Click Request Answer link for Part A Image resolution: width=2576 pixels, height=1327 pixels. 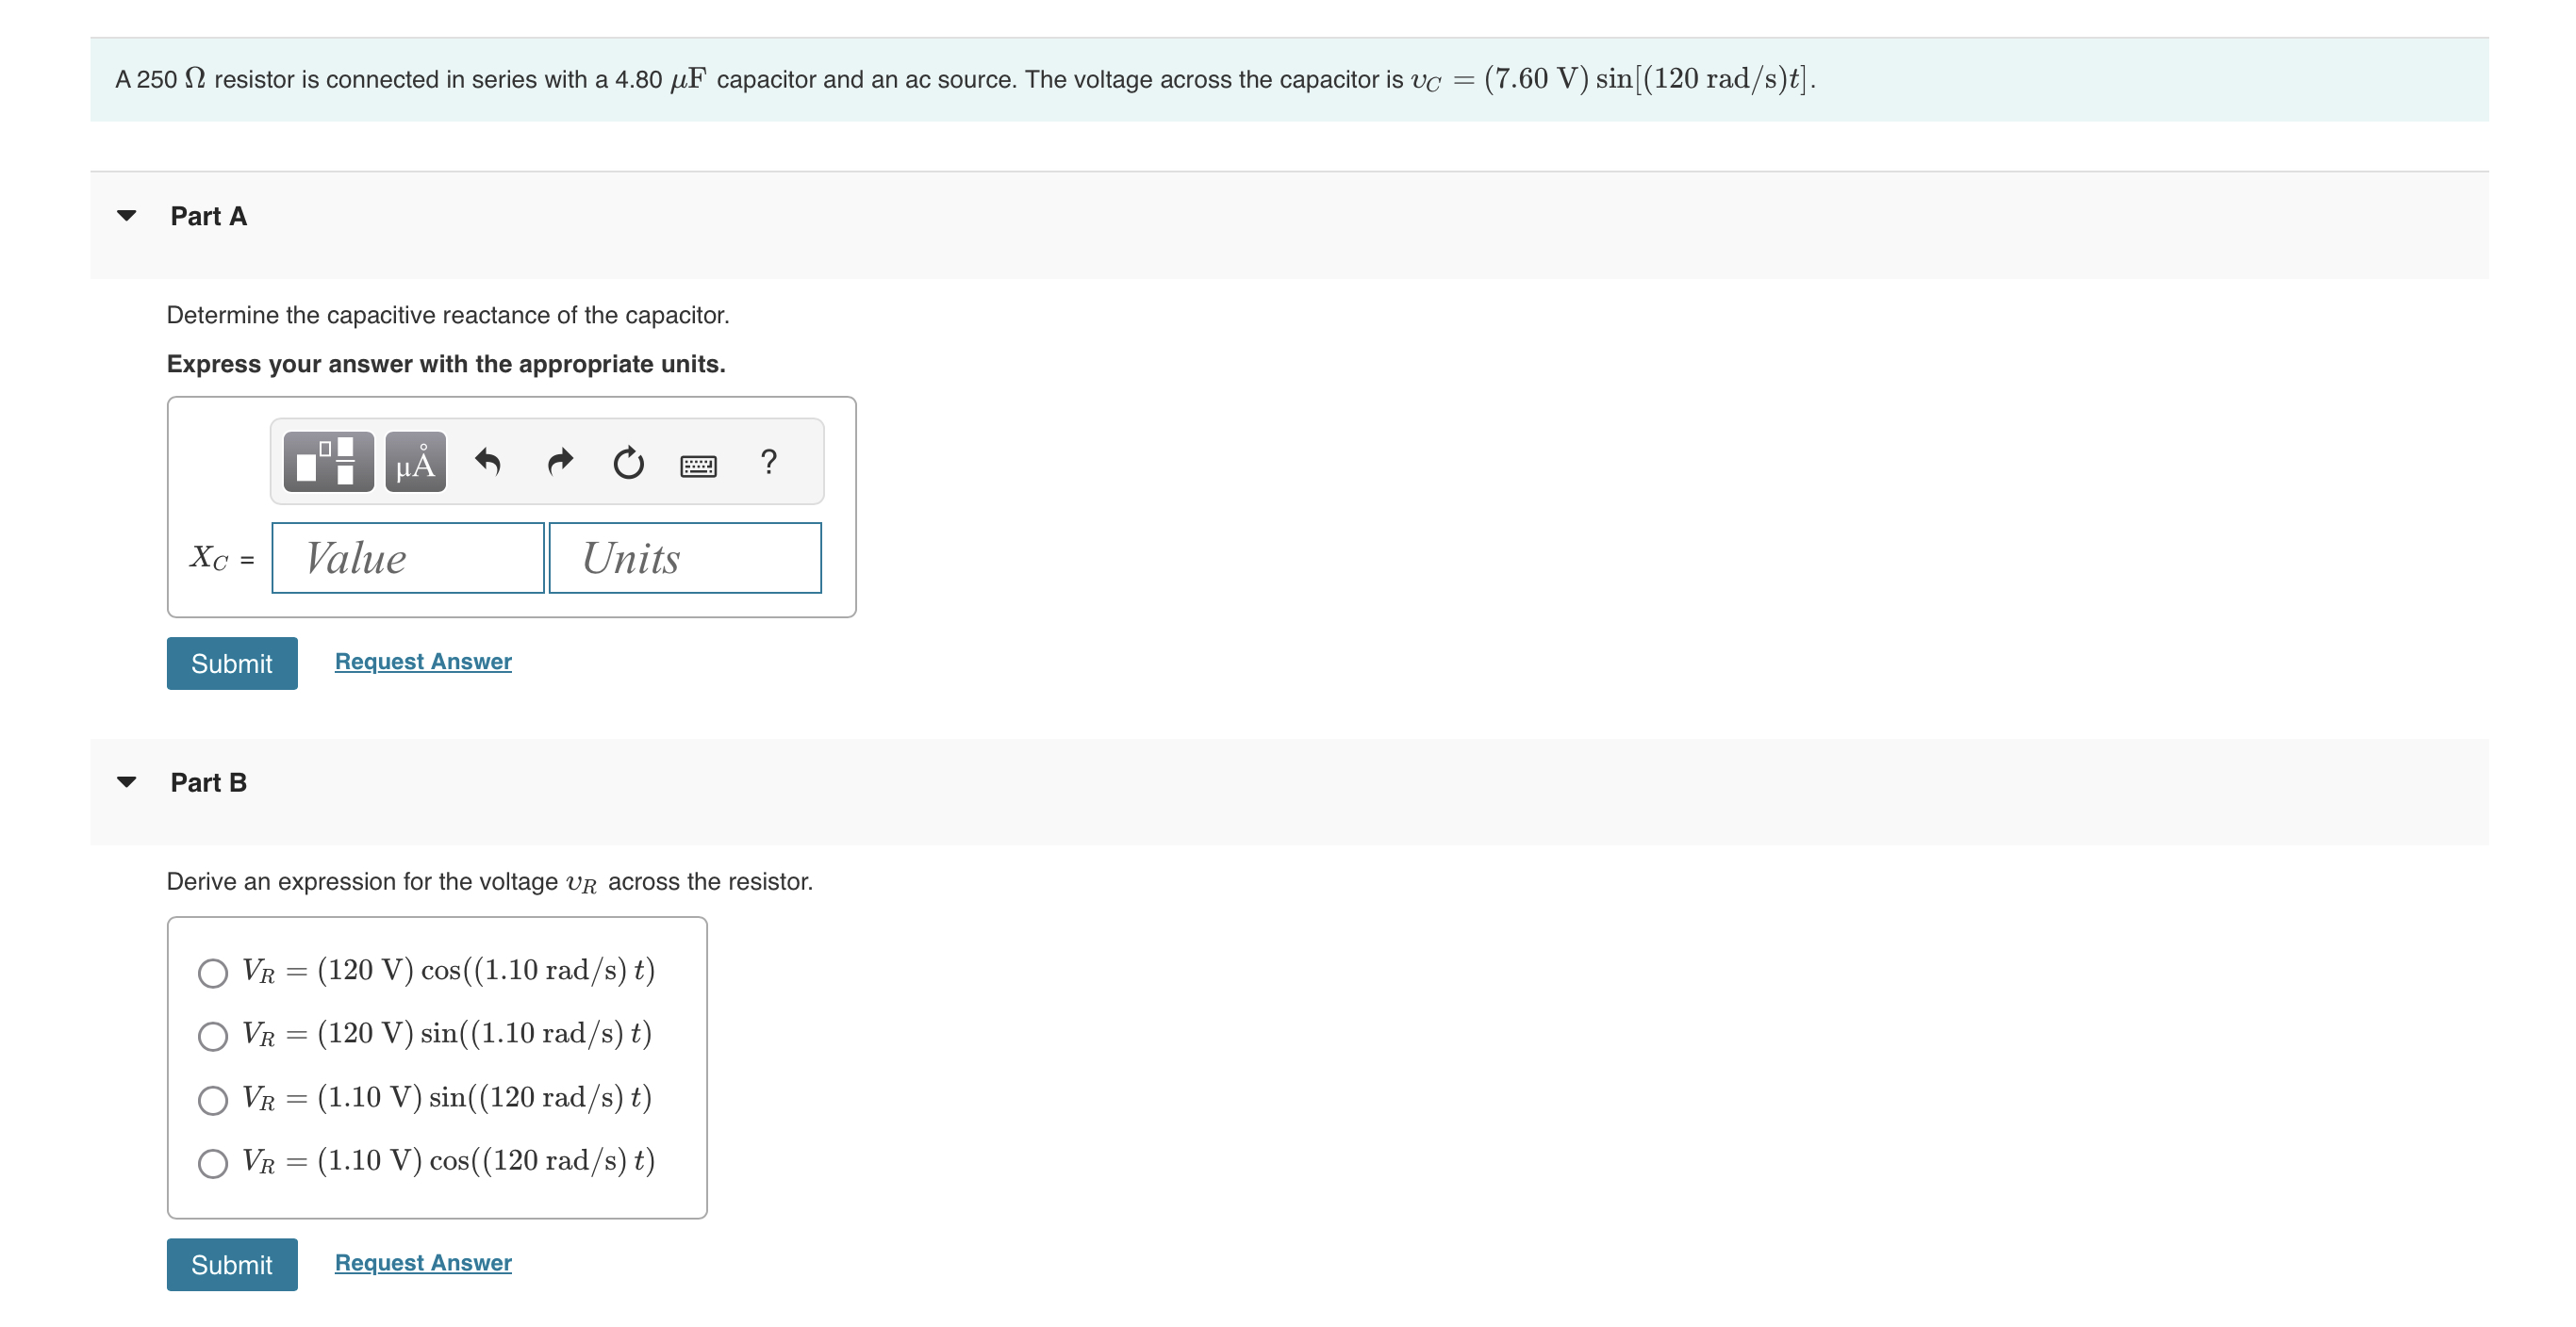[x=423, y=662]
